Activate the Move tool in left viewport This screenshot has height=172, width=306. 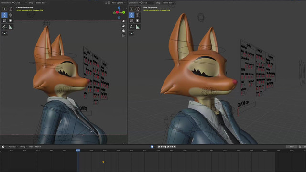coord(4,15)
